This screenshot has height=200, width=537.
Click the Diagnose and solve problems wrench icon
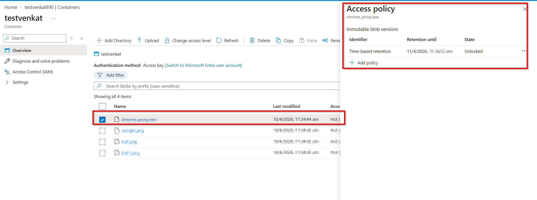point(7,61)
